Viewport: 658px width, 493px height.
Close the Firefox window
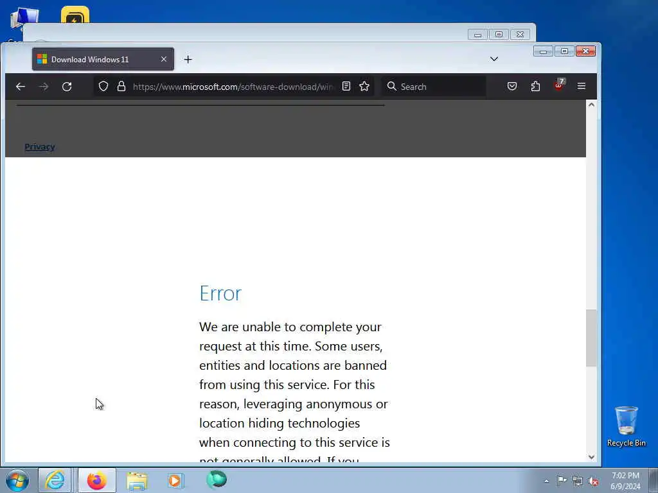586,51
